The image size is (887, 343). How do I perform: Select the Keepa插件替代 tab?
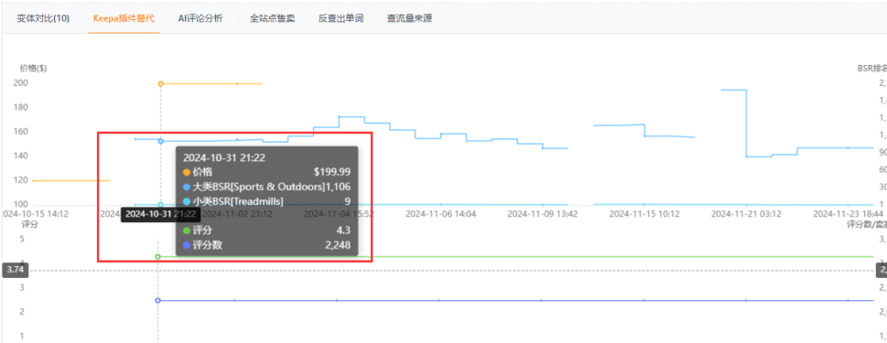click(x=124, y=18)
